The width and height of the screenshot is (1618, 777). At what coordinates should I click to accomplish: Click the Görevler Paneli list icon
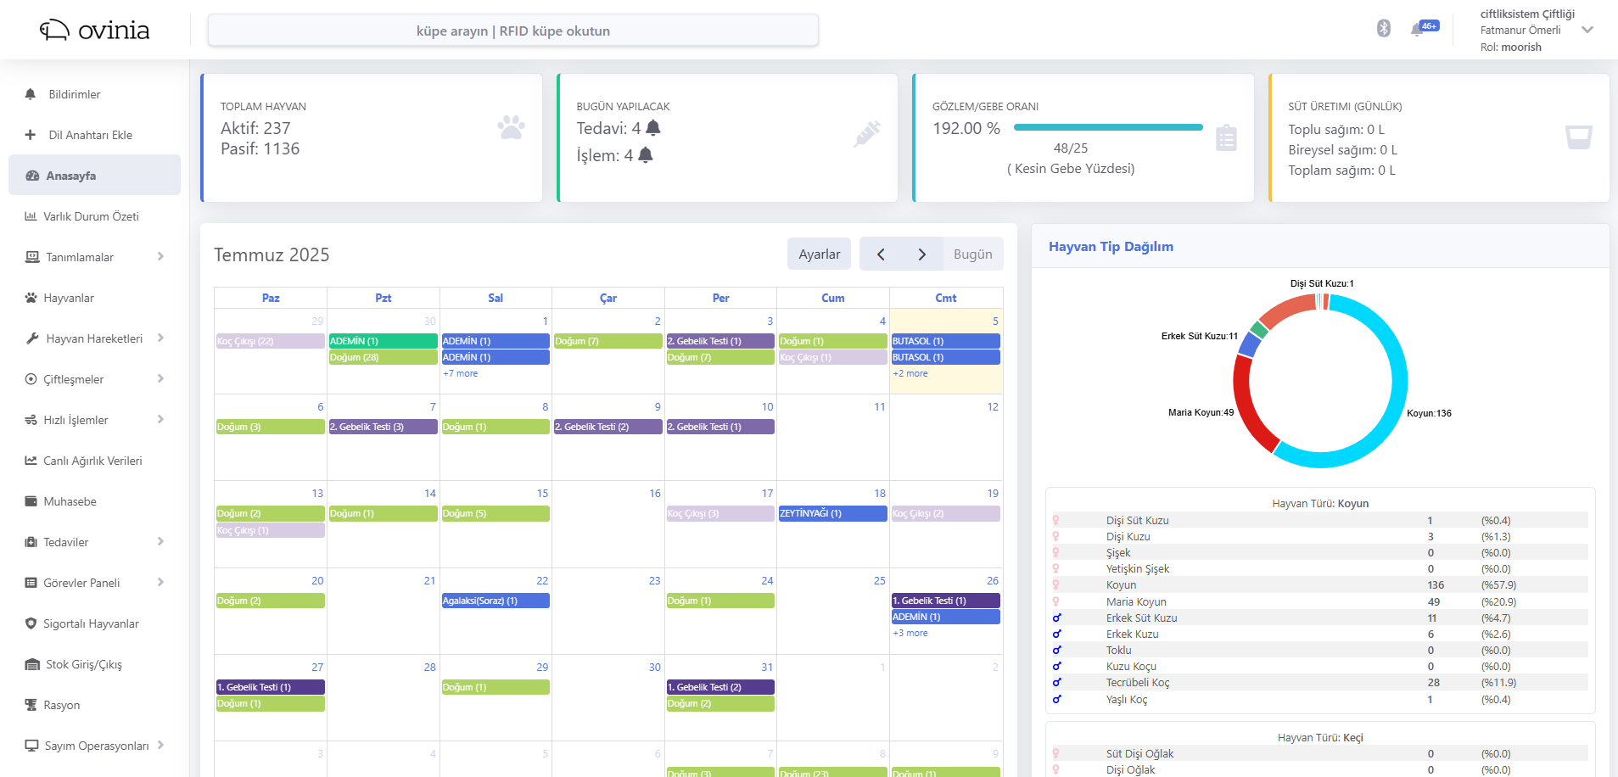click(31, 583)
